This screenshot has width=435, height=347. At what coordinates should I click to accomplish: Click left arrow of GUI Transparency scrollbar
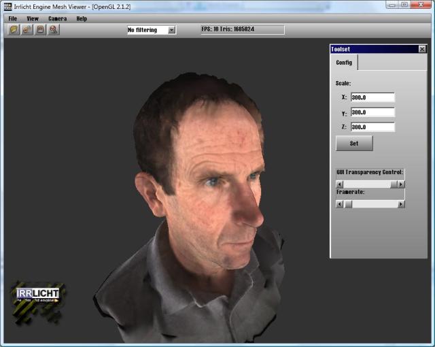coord(339,184)
